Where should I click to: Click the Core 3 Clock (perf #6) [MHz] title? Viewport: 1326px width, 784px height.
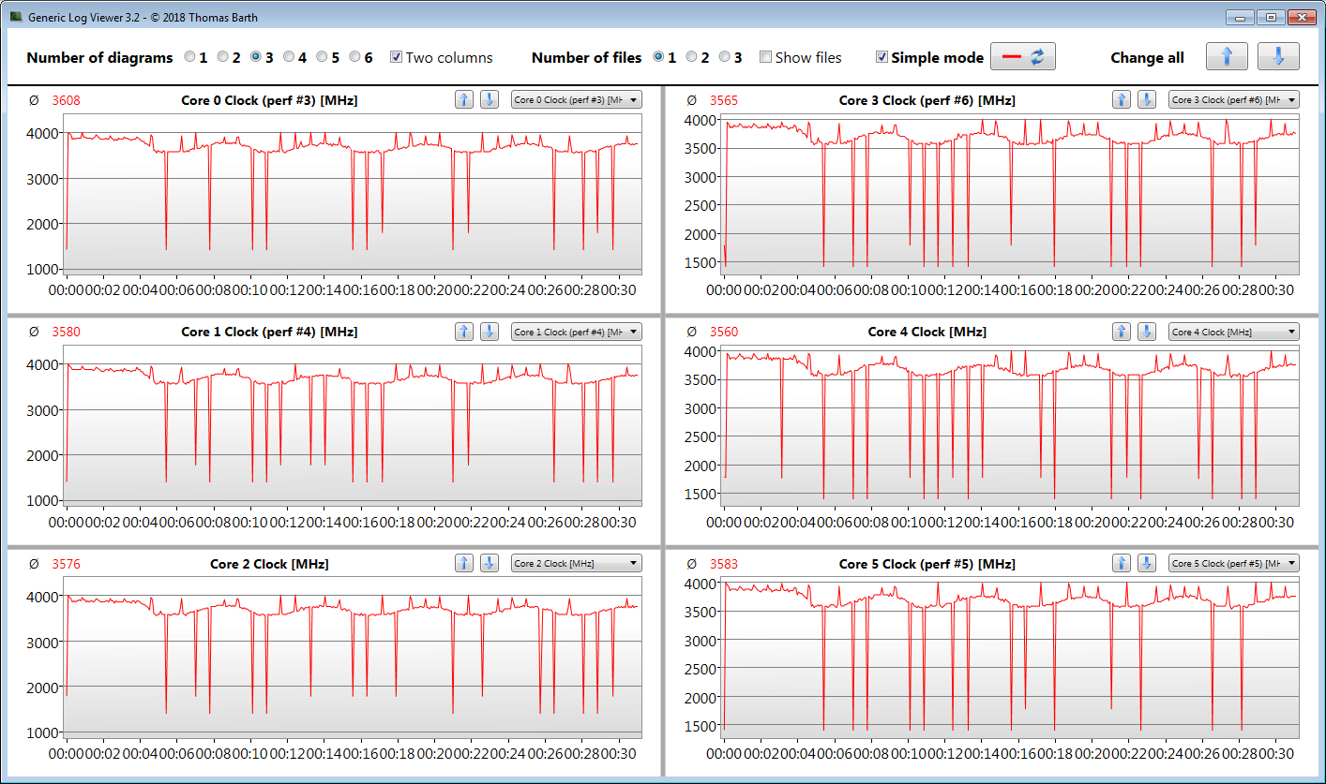coord(927,100)
